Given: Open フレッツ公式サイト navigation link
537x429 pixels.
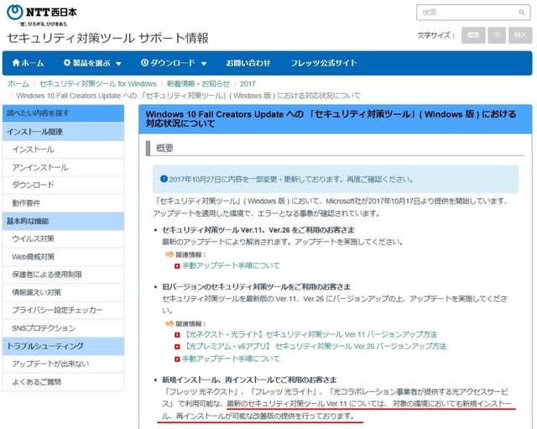Looking at the screenshot, I should (x=323, y=63).
